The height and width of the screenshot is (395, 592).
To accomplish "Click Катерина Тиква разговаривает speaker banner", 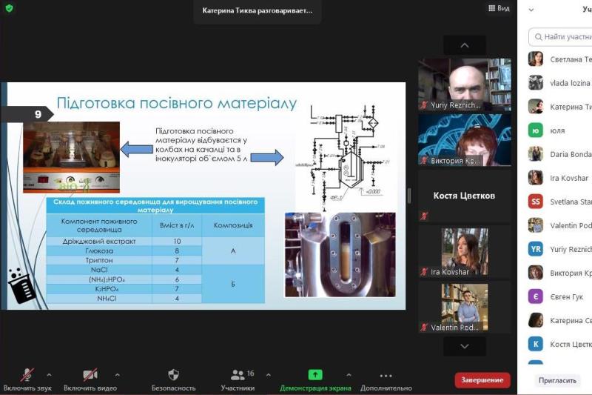I will point(257,10).
